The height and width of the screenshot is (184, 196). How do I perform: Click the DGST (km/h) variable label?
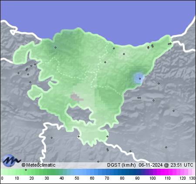pyautogui.click(x=122, y=165)
